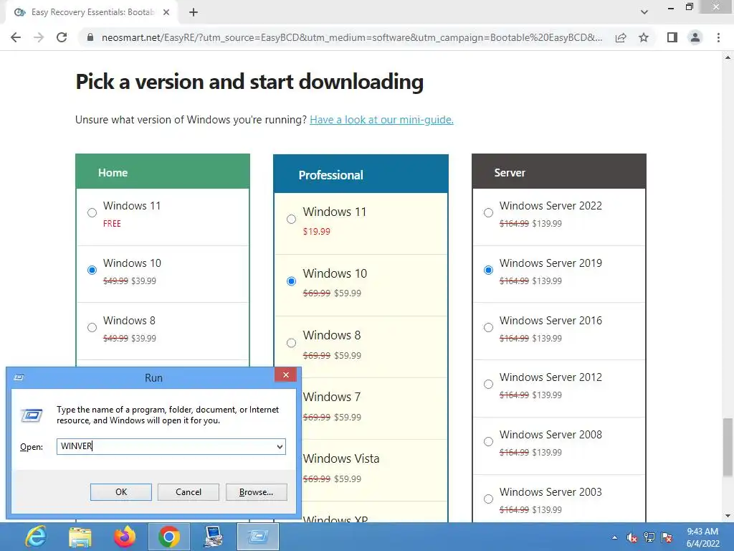Screen dimensions: 734x551
Task: Click the Run dialog title icon
Action: [x=19, y=377]
